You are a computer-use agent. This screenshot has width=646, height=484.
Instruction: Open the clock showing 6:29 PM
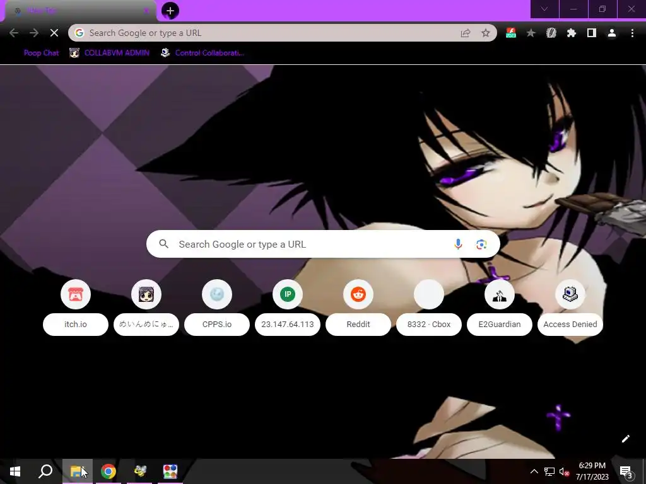point(592,471)
